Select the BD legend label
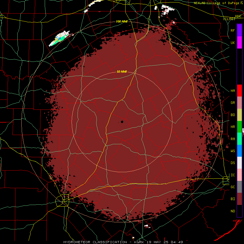This screenshot has width=244, height=244. [233, 115]
